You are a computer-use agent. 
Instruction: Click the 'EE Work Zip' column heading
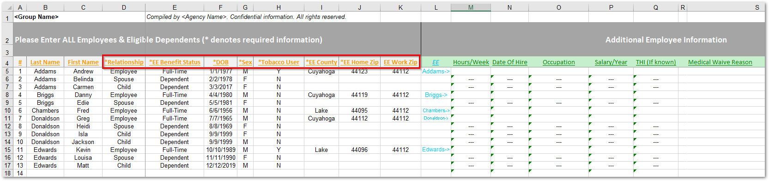[400, 62]
